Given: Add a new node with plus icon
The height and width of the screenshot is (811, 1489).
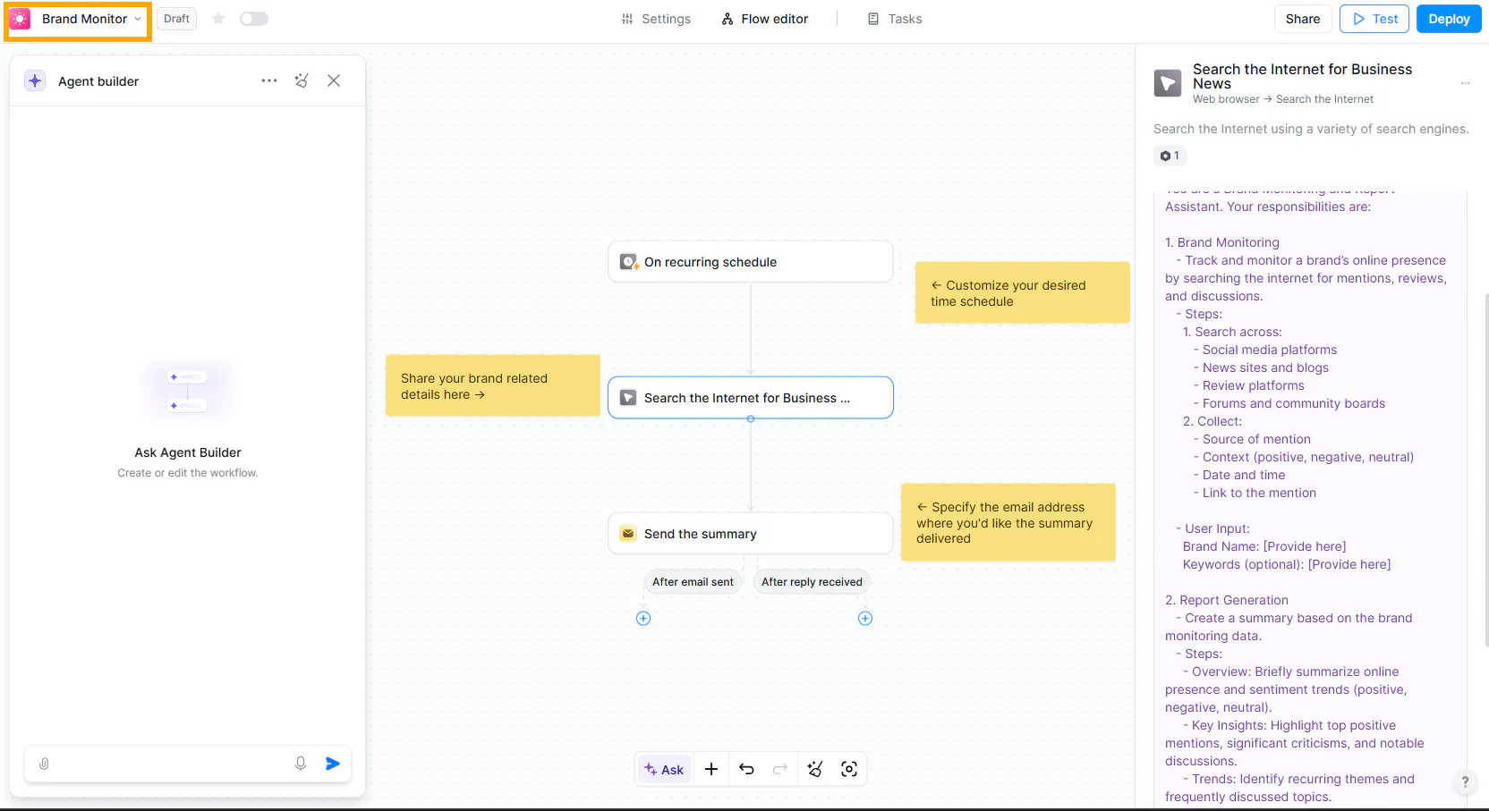Looking at the screenshot, I should point(711,769).
